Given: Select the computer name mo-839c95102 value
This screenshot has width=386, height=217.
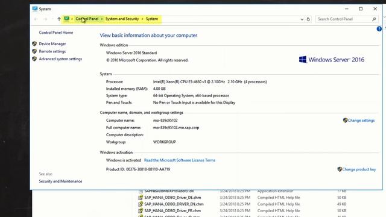Looking at the screenshot, I should [165, 121].
